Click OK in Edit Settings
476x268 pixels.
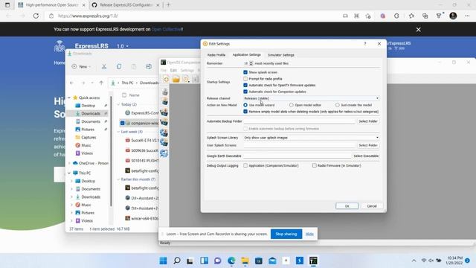click(347, 206)
